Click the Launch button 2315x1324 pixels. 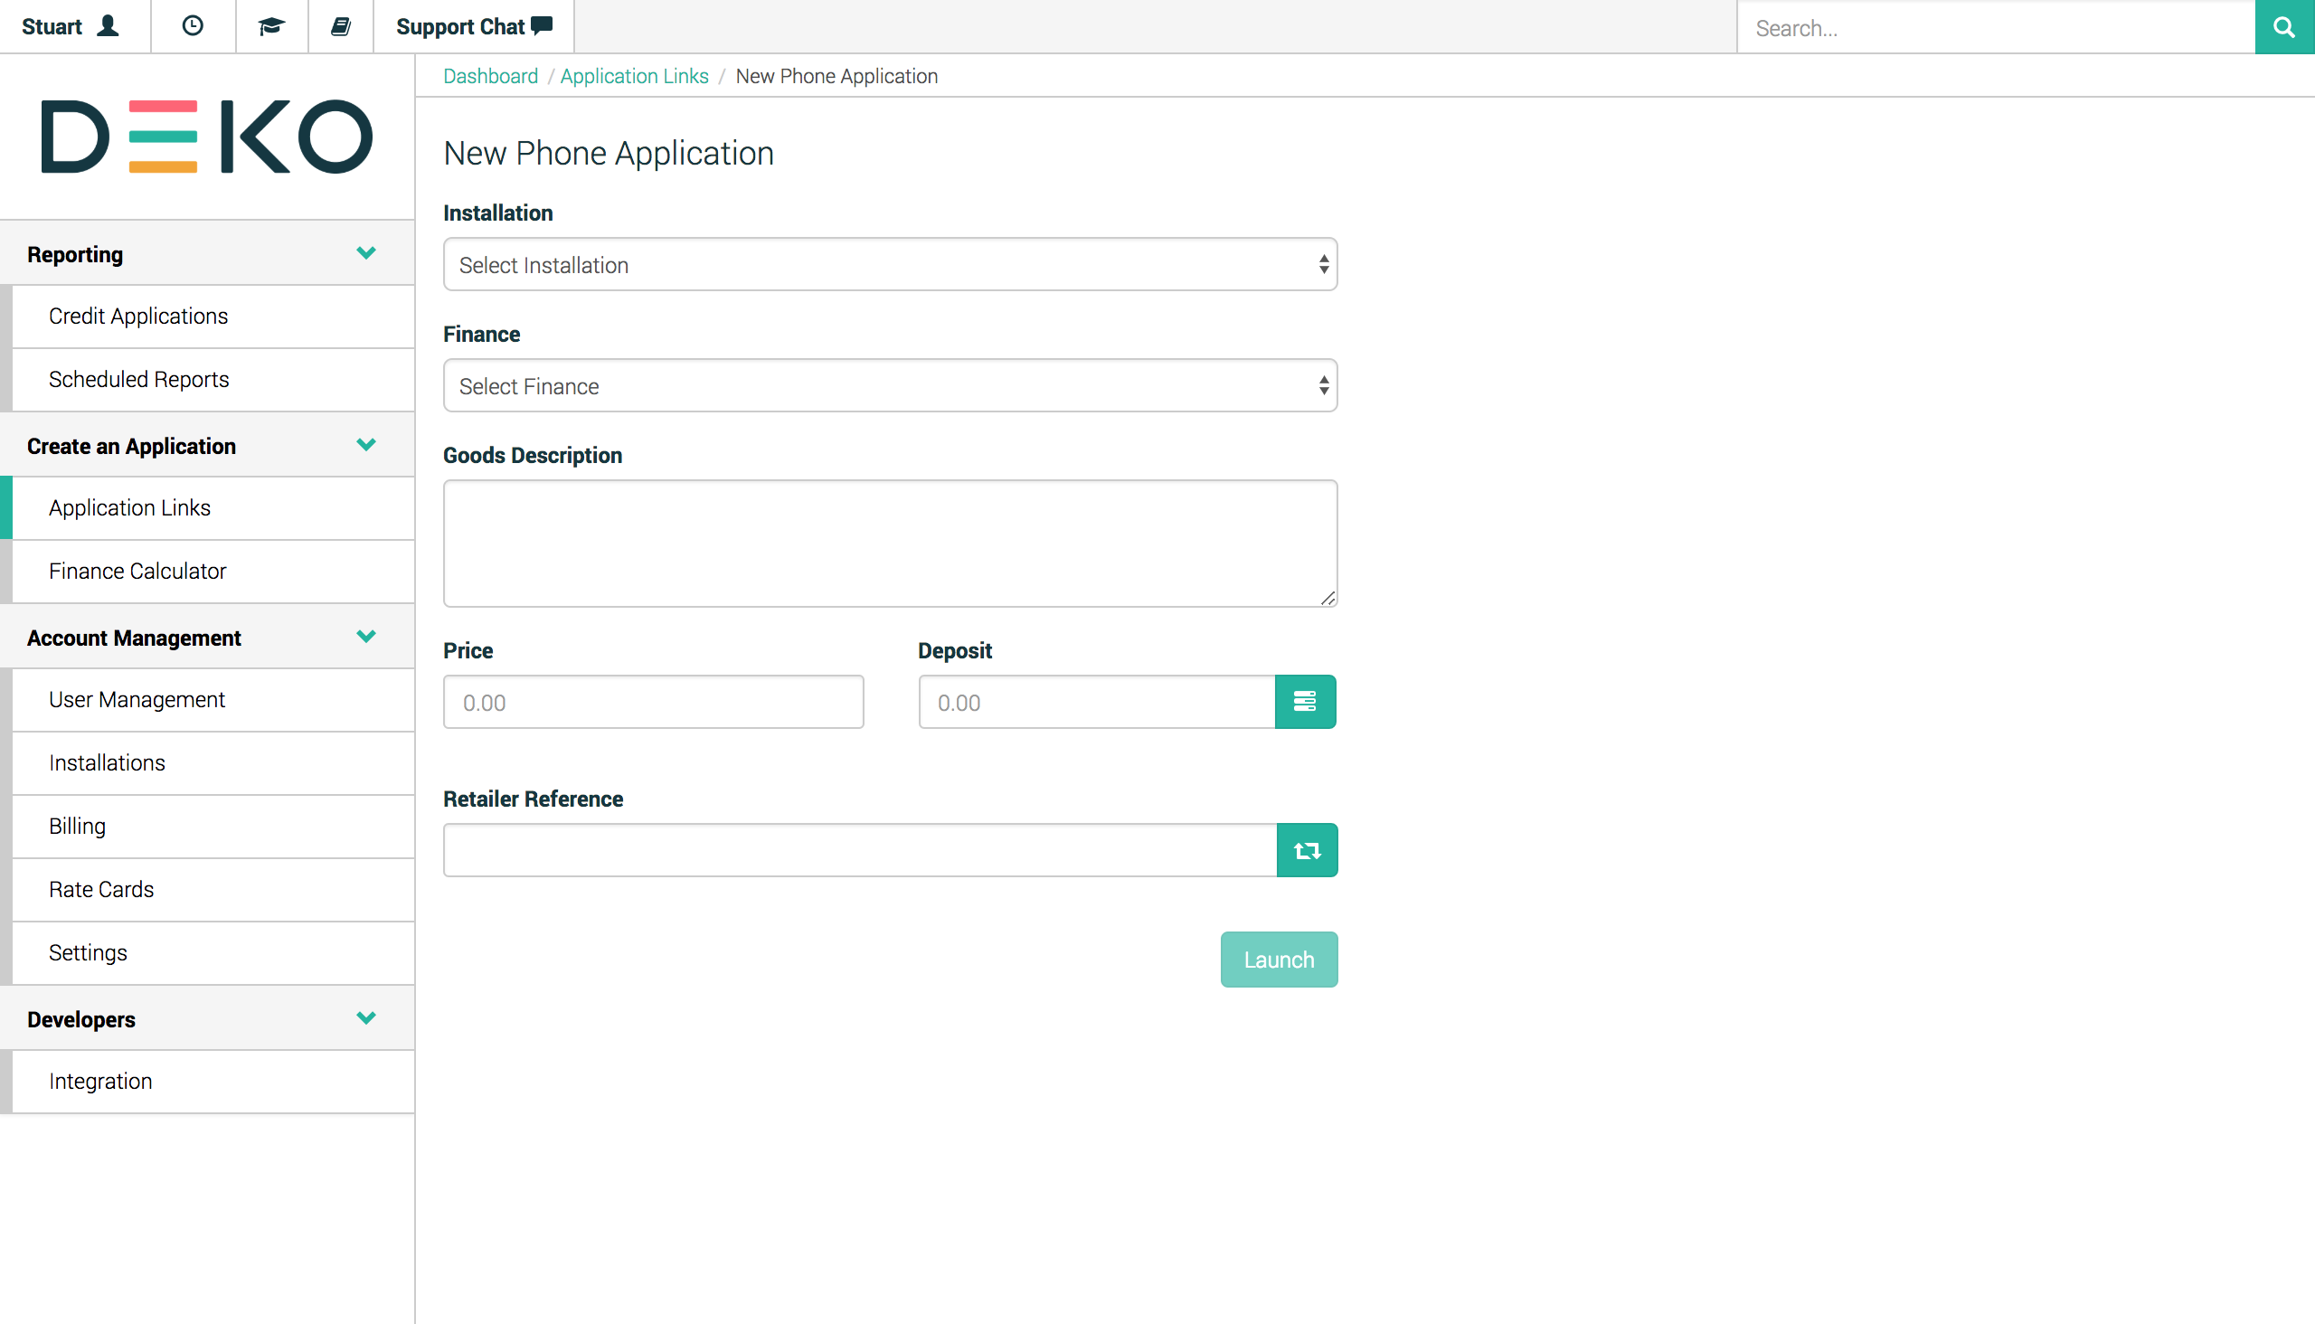1278,959
